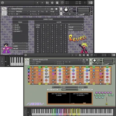This screenshot has height=116, width=116.
Task: Toggle yellow open low E note on fretboard
Action: pos(29,83)
